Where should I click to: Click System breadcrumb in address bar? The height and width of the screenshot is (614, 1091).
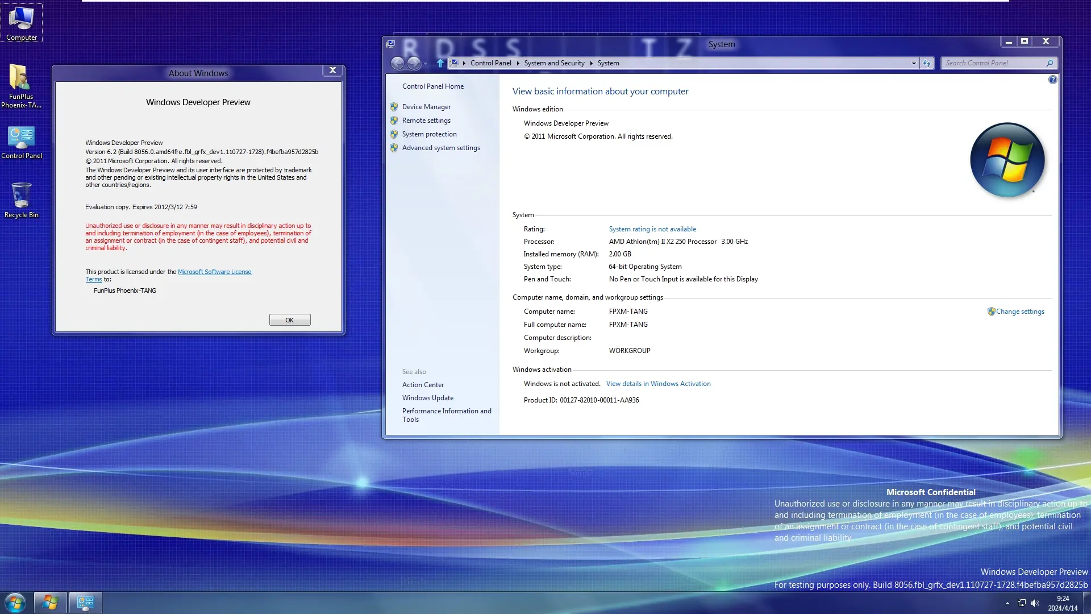click(608, 63)
